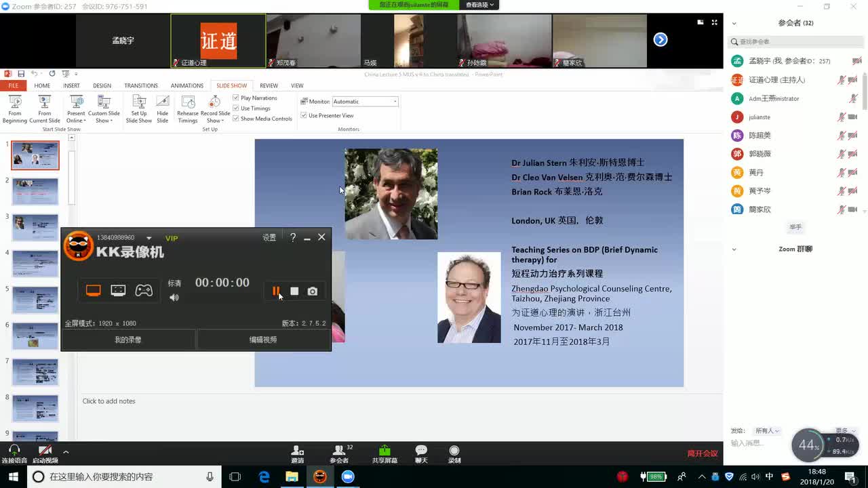
Task: Save the presentation from quick access toolbar
Action: (21, 73)
